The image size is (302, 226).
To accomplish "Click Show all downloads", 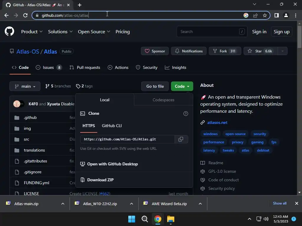I will tap(280, 203).
